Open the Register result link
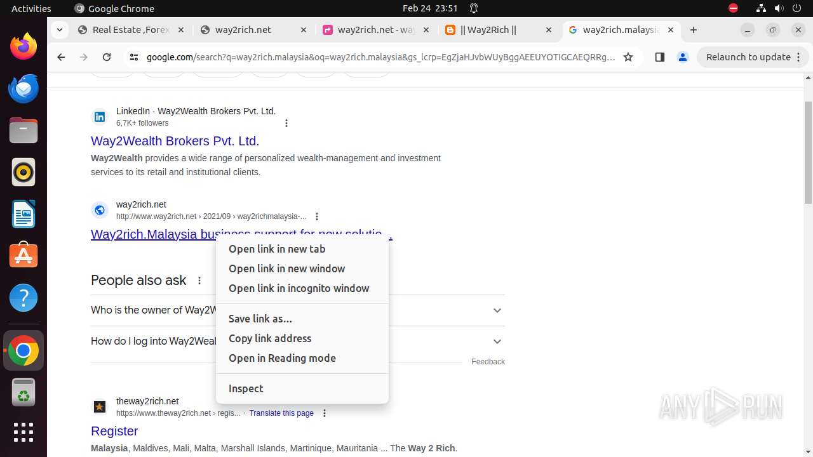 (114, 431)
